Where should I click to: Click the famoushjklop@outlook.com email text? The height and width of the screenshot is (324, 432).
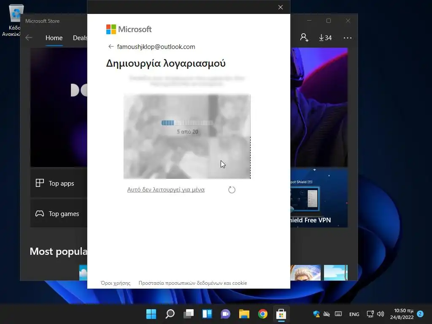pyautogui.click(x=156, y=46)
